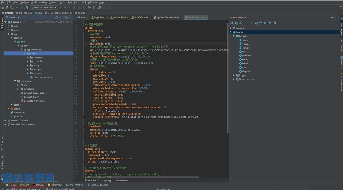Select the package lifecycle goal
Image resolution: width=343 pixels, height=190 pixels.
pyautogui.click(x=247, y=56)
